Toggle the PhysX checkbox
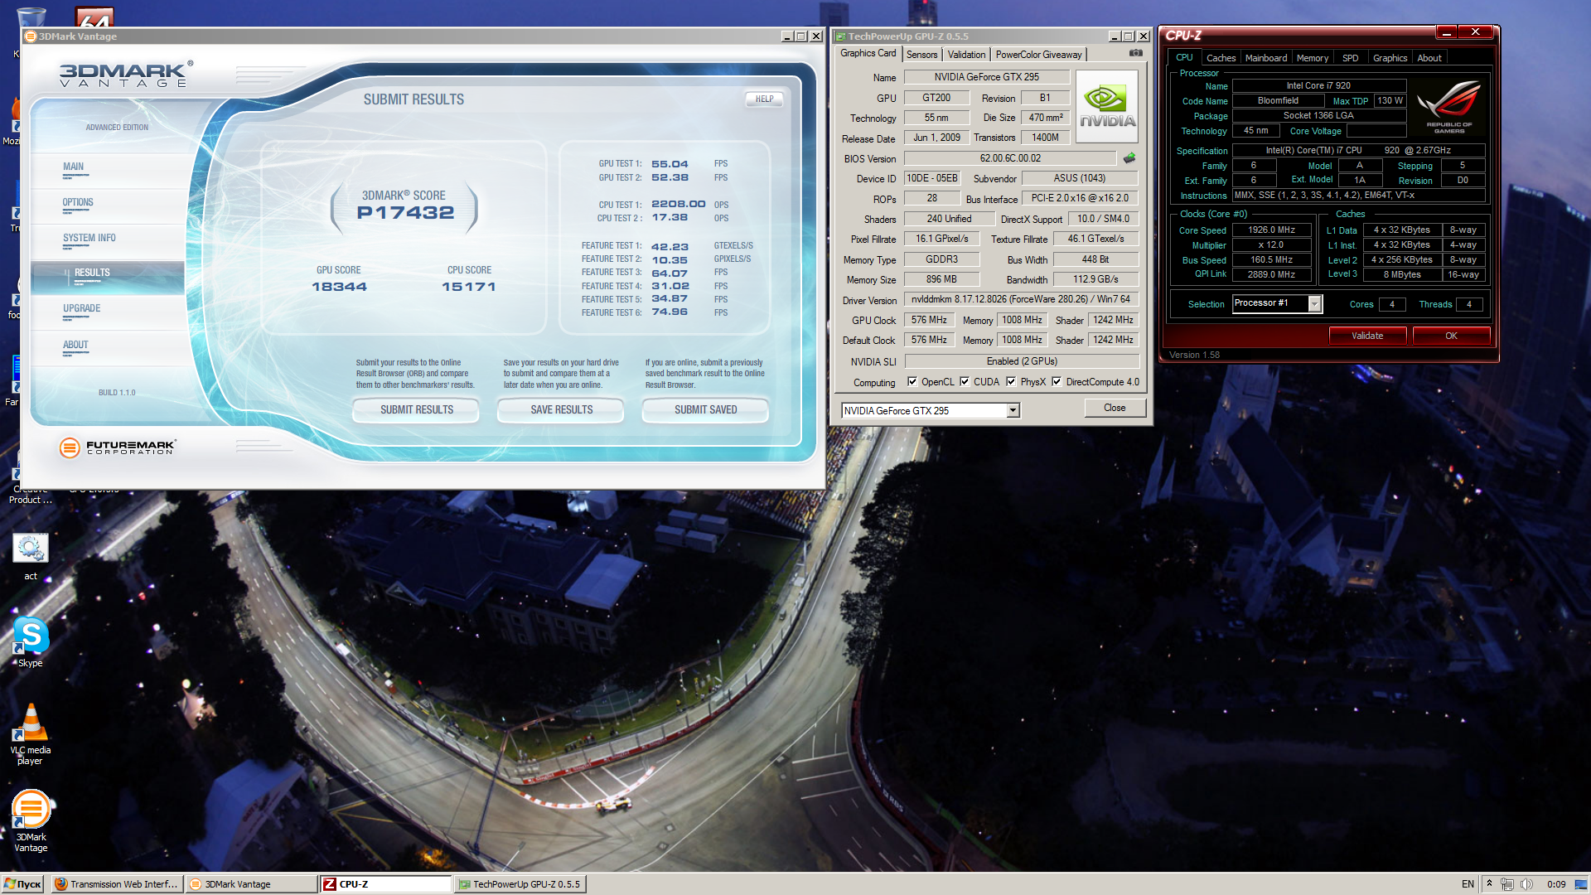Image resolution: width=1591 pixels, height=895 pixels. point(1011,382)
